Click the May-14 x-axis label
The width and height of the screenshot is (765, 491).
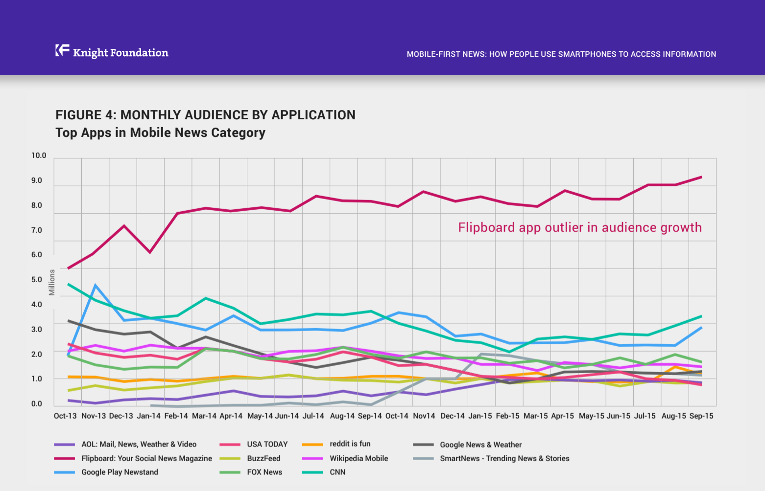click(260, 416)
